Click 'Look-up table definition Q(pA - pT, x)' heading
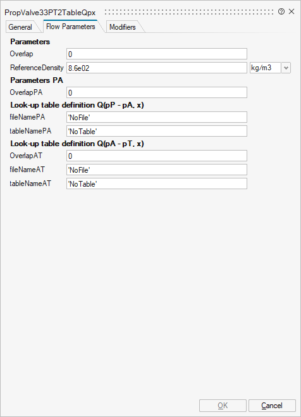This screenshot has width=301, height=417. click(x=77, y=144)
